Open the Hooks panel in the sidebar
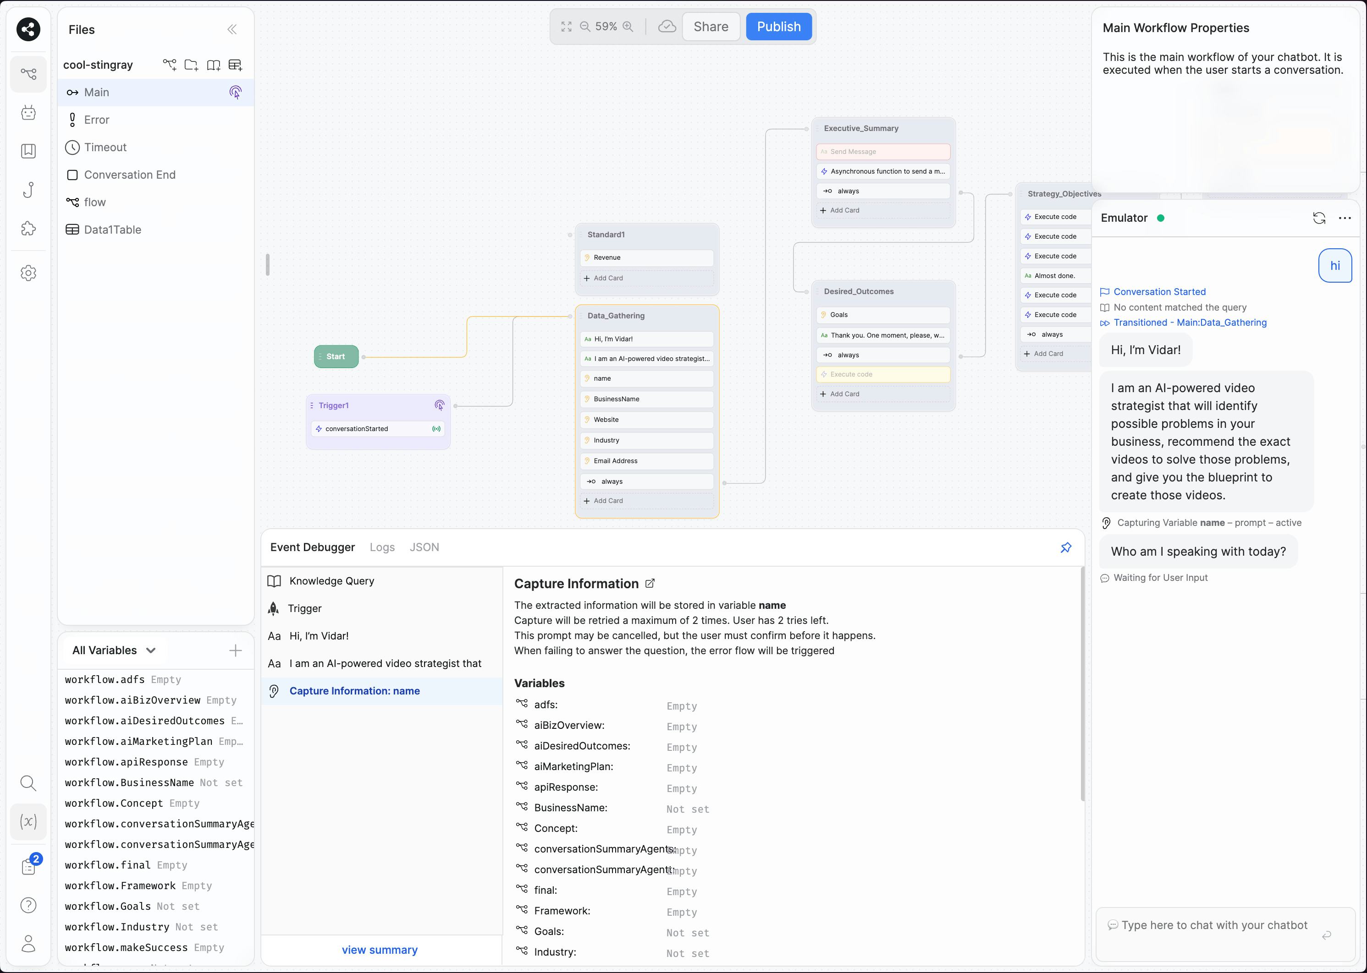 pos(28,190)
